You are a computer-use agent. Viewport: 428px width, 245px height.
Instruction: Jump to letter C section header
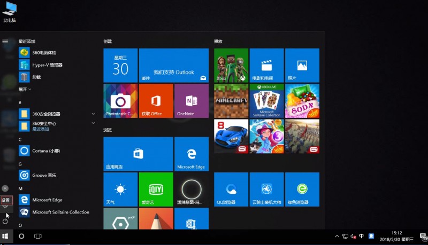coord(20,139)
